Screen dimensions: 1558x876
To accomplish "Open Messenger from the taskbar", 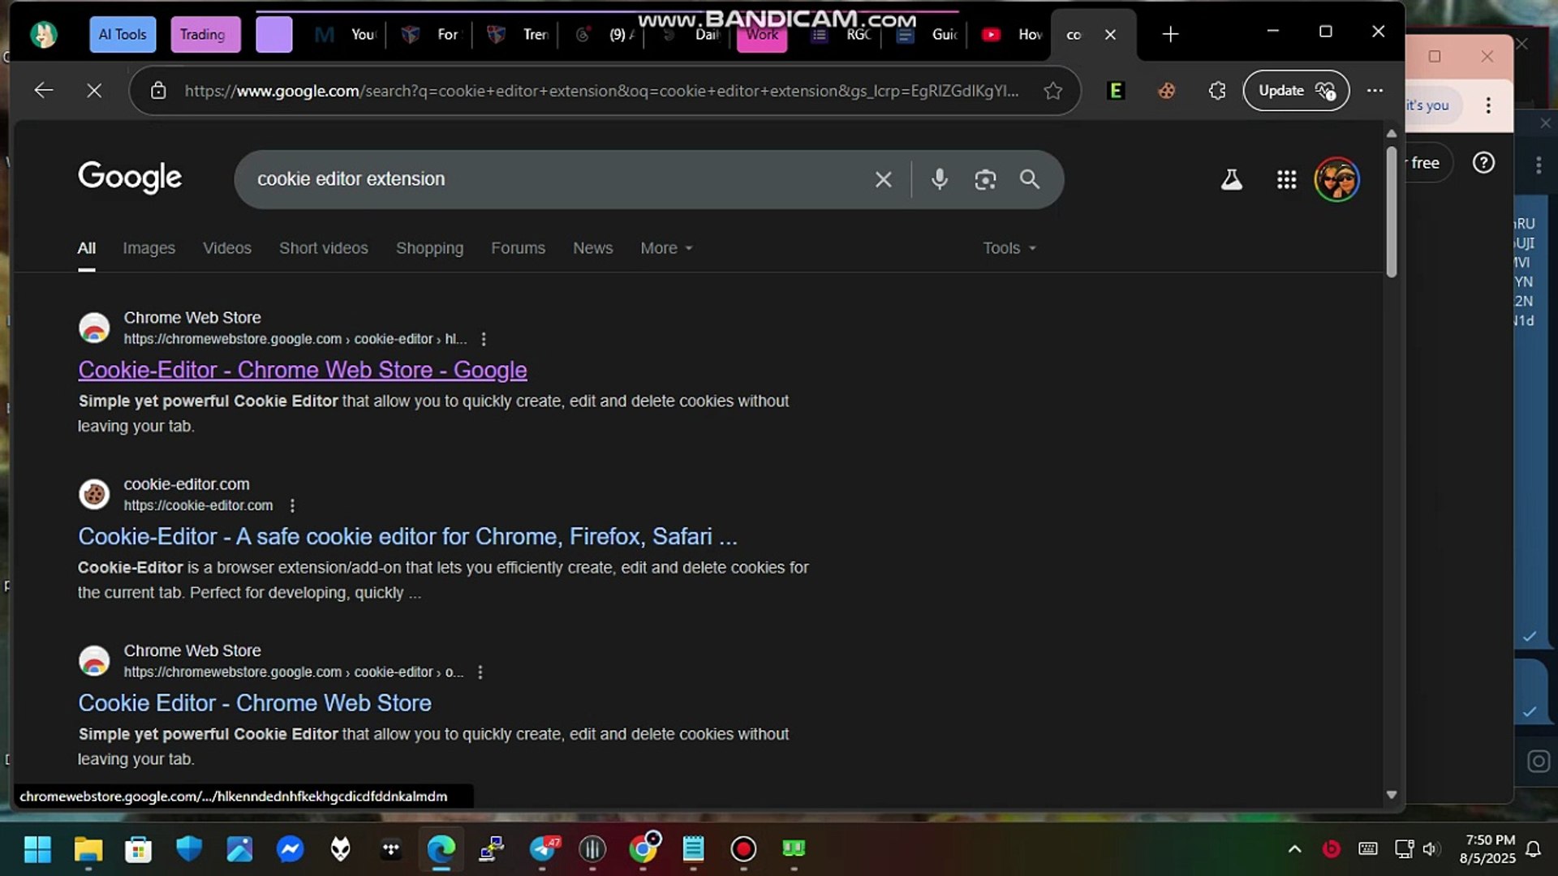I will point(291,849).
